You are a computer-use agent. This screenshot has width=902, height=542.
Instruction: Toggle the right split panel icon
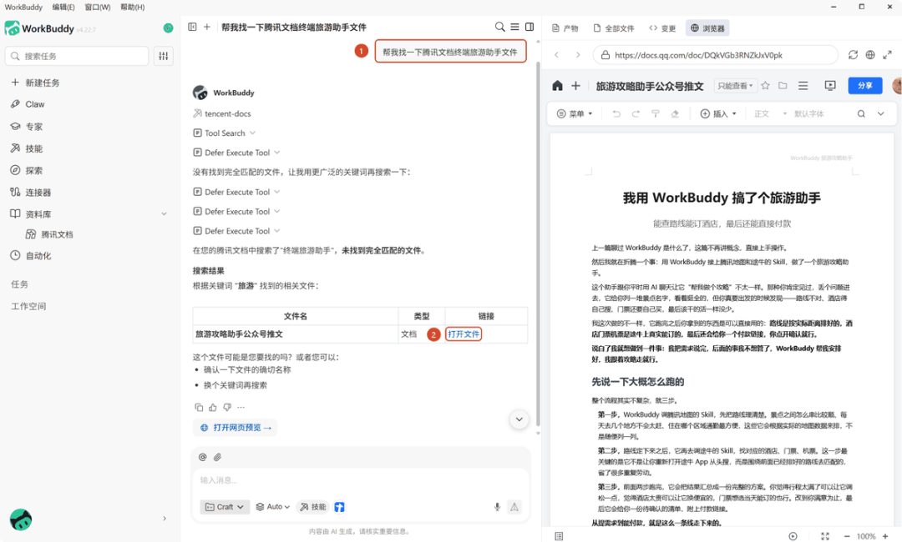(x=530, y=27)
